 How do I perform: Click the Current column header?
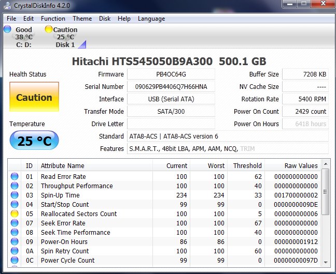(171, 165)
